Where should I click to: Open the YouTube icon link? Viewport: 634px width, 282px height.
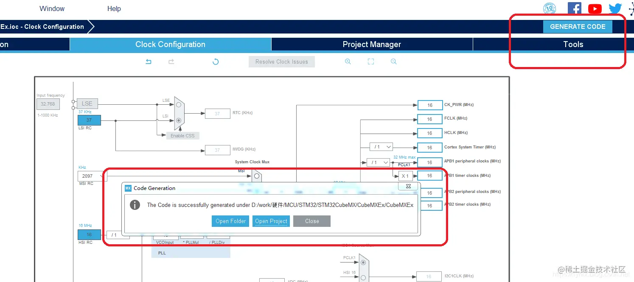pos(595,8)
